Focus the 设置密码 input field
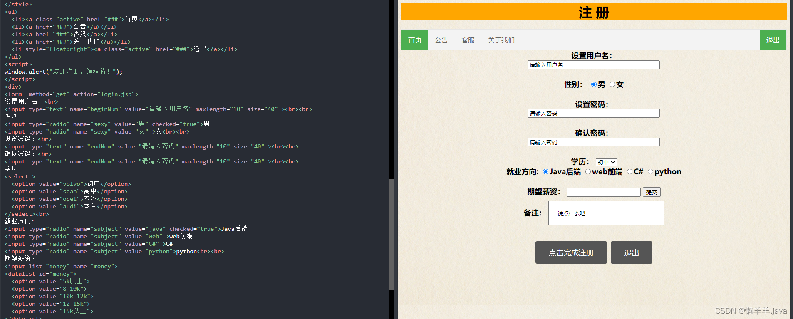 (x=594, y=114)
